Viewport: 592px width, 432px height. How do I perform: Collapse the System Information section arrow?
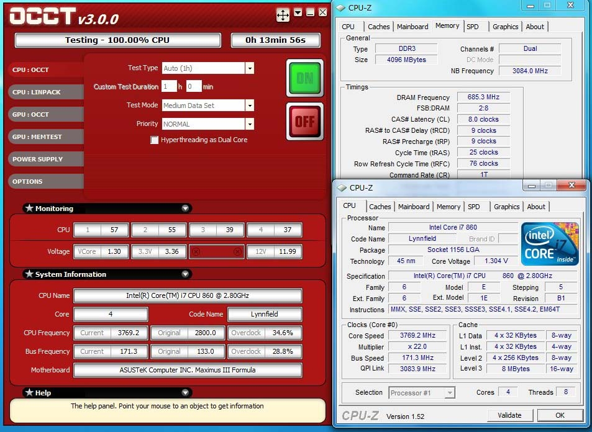click(x=184, y=274)
